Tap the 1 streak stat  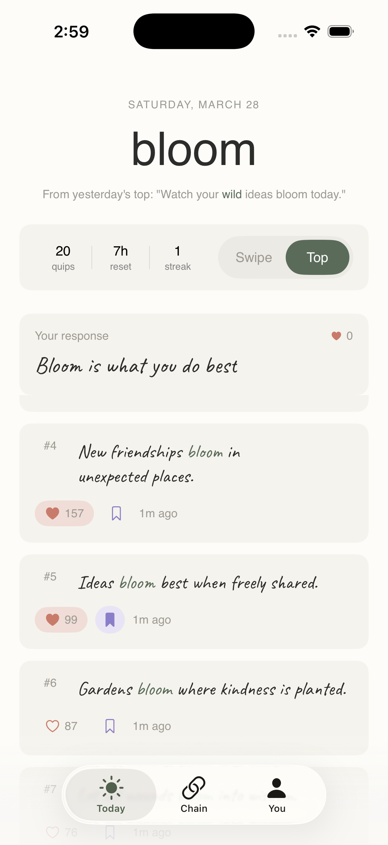pos(178,257)
